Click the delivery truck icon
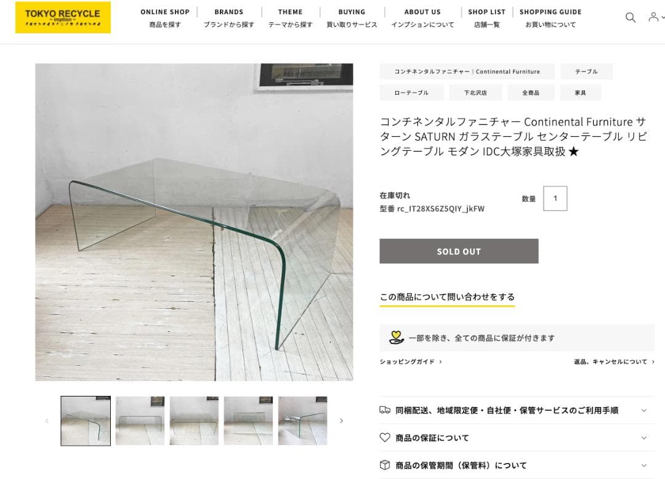The width and height of the screenshot is (665, 479). [x=385, y=410]
